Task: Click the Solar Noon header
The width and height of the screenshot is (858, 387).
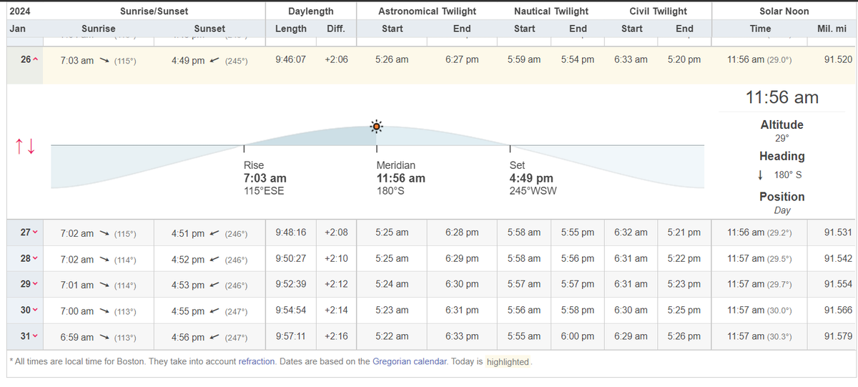Action: [784, 11]
